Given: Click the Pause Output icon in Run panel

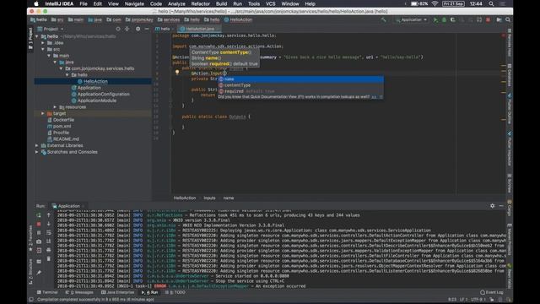Looking at the screenshot, I should pos(39,233).
